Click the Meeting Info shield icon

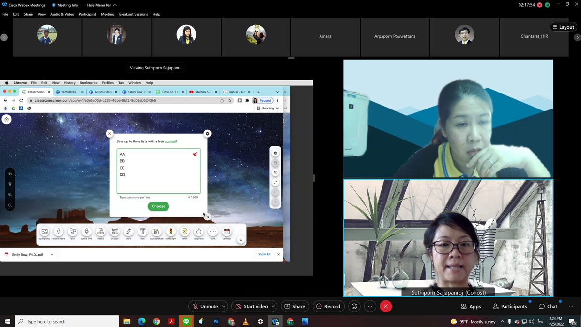pos(54,5)
